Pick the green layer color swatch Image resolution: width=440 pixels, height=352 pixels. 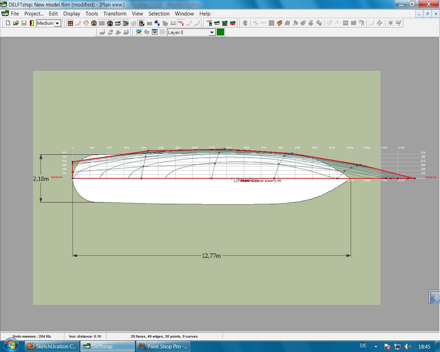point(220,32)
